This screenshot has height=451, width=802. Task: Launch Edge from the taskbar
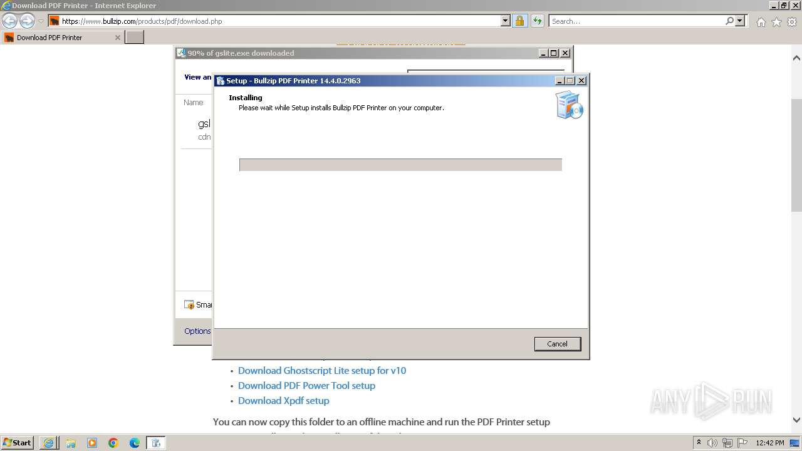[x=135, y=443]
